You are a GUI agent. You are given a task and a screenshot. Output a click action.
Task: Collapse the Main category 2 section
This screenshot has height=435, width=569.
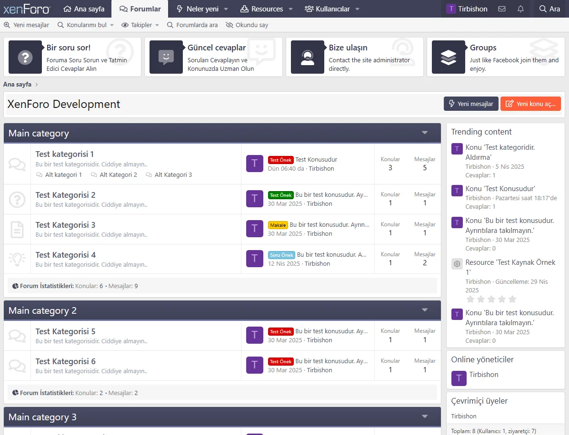click(425, 310)
